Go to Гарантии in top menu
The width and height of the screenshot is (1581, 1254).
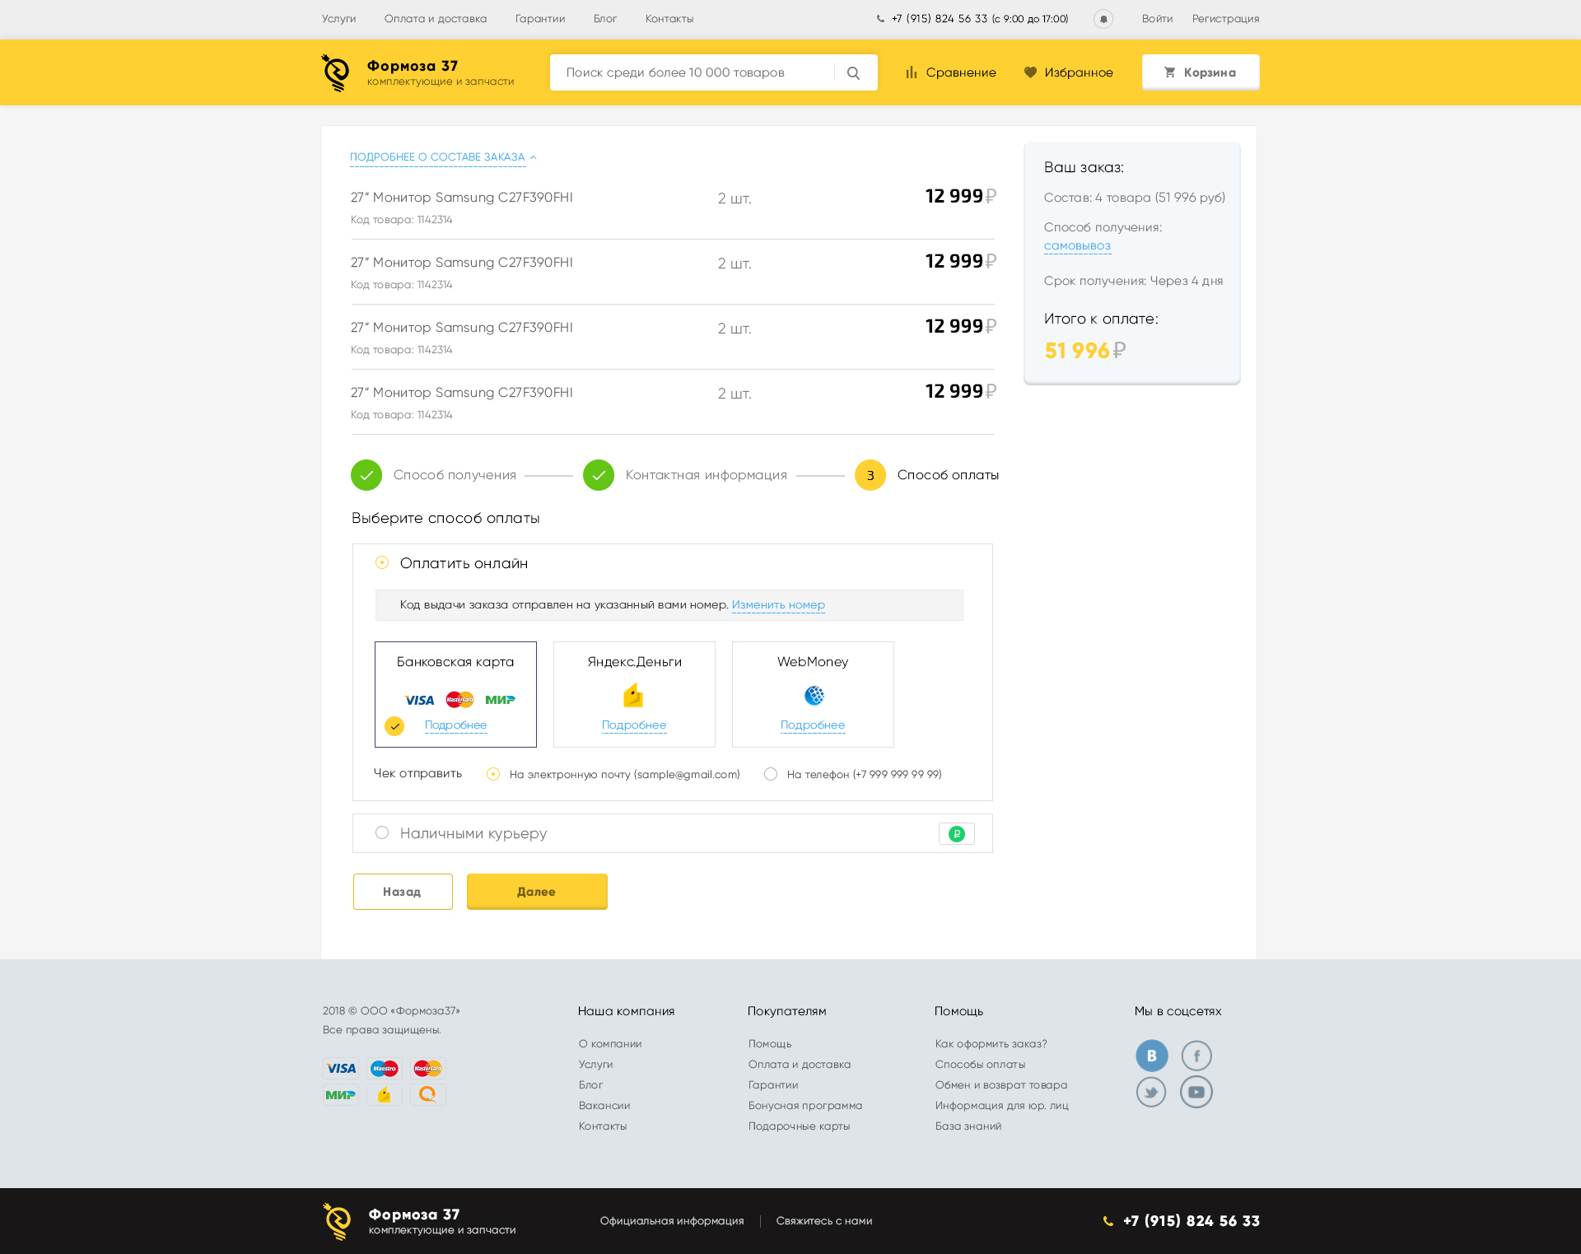coord(539,19)
